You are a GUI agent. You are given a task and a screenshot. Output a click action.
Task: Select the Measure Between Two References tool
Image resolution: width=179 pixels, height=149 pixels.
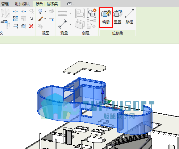[x=63, y=24]
